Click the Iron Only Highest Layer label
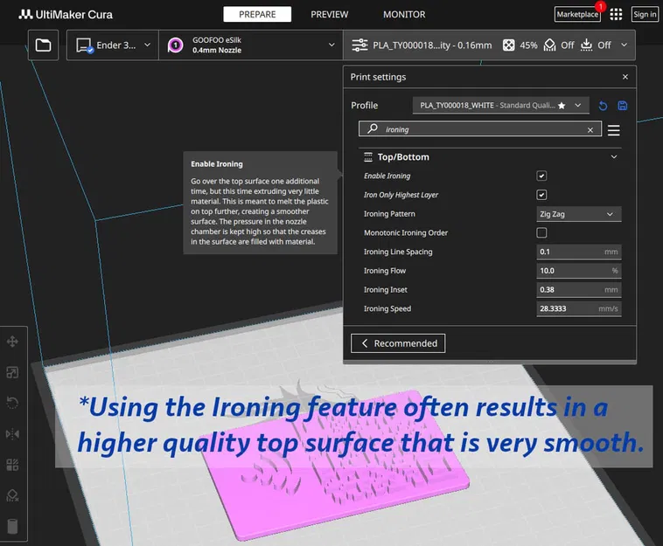 click(x=401, y=195)
